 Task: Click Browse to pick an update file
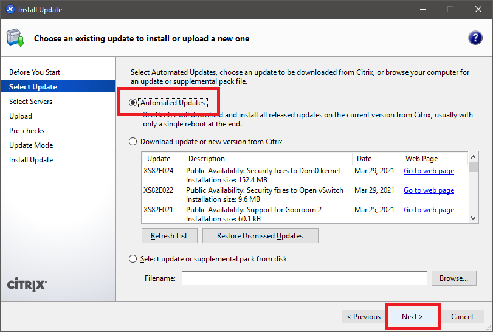(x=453, y=278)
